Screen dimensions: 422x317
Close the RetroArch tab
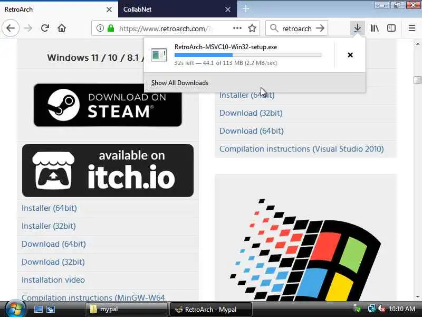point(109,10)
